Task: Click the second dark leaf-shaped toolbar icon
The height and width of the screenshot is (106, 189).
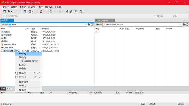Action: tap(71, 12)
